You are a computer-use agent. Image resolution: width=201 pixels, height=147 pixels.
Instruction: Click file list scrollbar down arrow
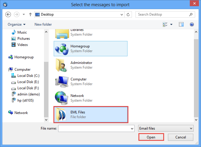[x=196, y=120]
